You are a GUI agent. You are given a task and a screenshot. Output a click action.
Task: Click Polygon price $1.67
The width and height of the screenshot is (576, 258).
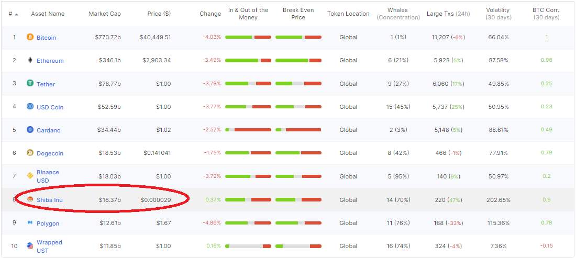pyautogui.click(x=163, y=223)
